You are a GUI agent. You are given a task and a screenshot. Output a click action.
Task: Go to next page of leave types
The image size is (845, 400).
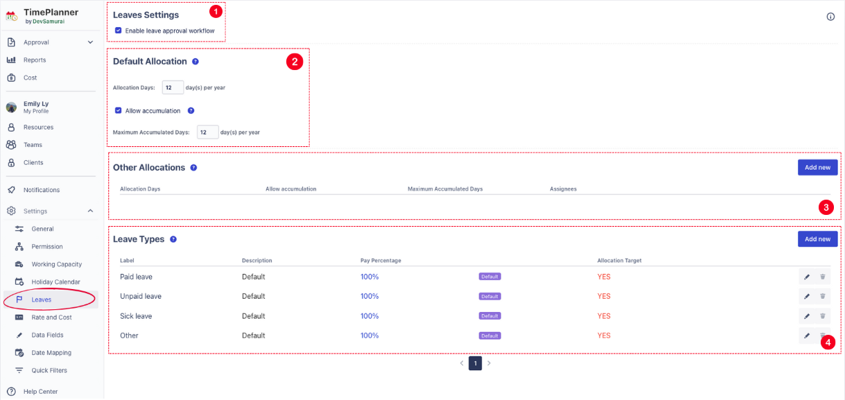coord(489,363)
